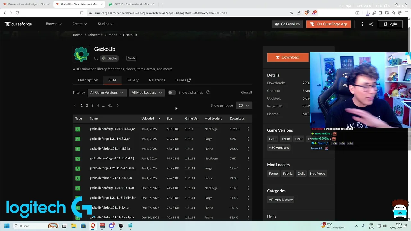411x231 pixels.
Task: Open the share icon in site header
Action: tap(371, 24)
